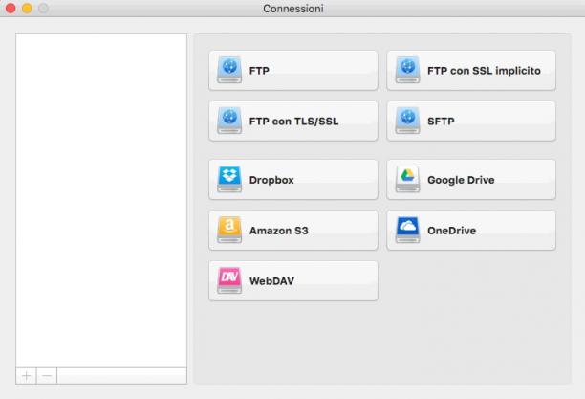Select the Amazon S3 text label
The height and width of the screenshot is (399, 585).
click(x=279, y=231)
